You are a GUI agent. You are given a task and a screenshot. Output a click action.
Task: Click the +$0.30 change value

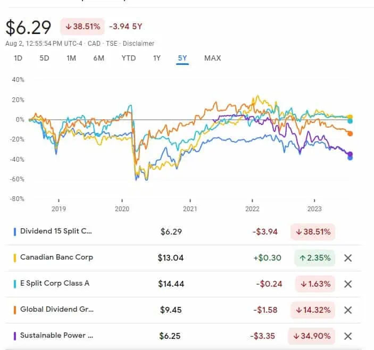[268, 258]
